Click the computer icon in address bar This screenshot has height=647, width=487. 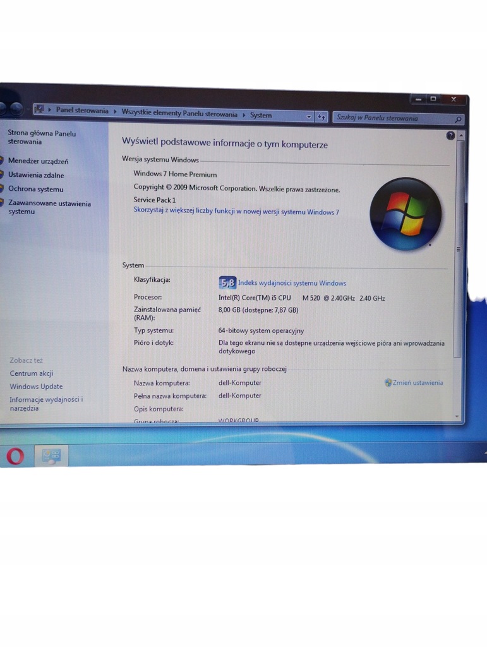pos(40,109)
